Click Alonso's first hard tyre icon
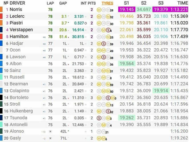The image size is (189, 142). click(x=99, y=132)
